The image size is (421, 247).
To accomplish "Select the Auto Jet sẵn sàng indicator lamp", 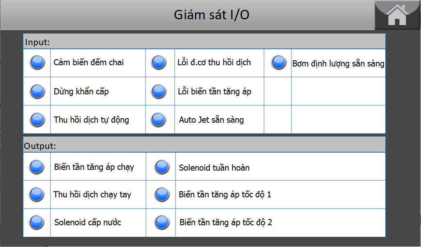I will coord(158,120).
